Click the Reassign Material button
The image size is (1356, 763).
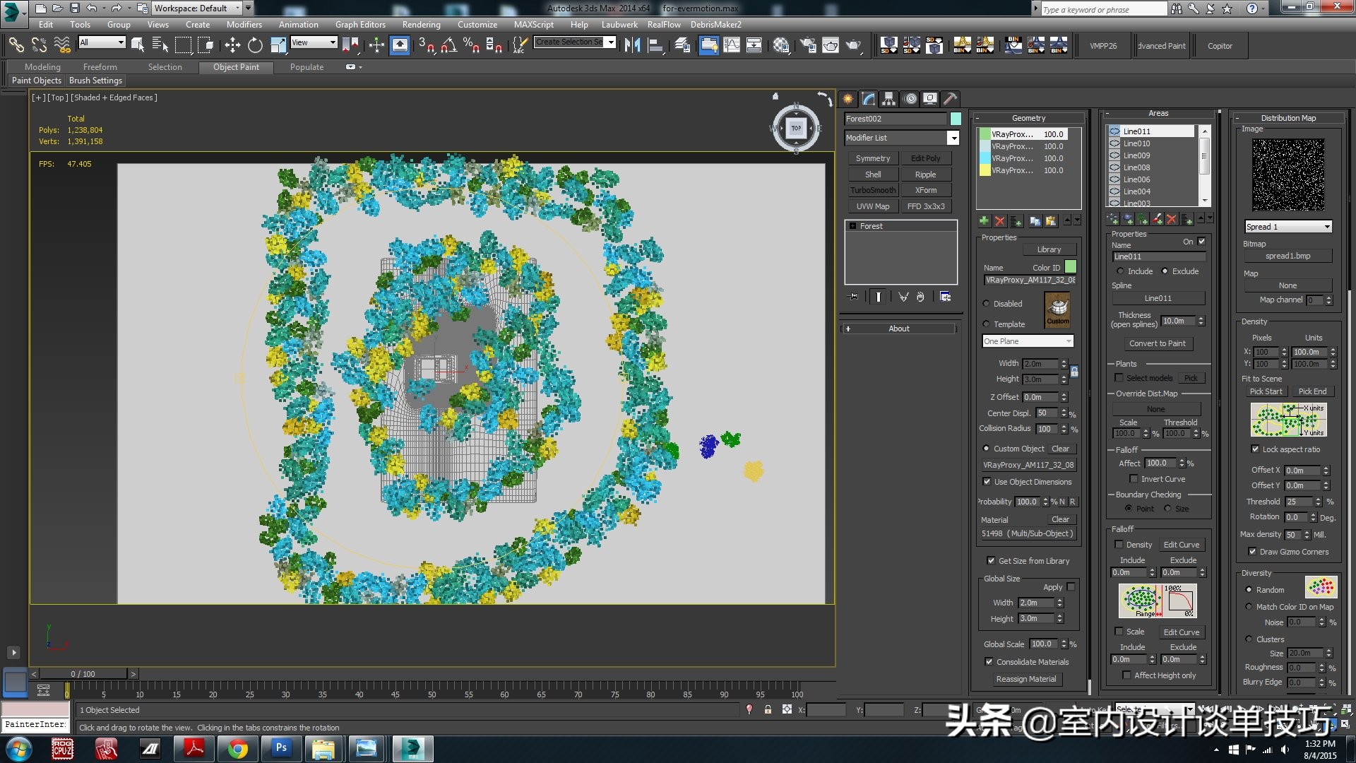point(1026,679)
